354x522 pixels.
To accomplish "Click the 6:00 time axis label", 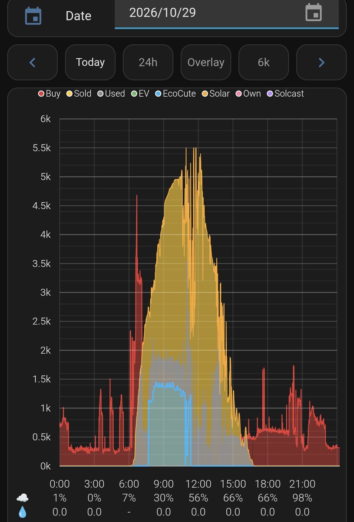I will click(x=129, y=484).
